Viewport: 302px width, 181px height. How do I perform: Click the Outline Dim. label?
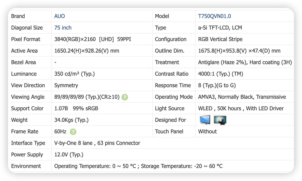pos(169,51)
